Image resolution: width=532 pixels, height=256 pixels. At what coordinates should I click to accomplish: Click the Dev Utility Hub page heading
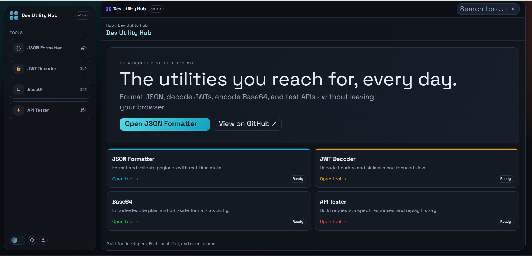tap(129, 33)
